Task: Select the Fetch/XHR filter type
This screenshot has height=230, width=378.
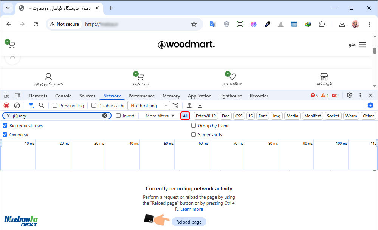Action: tap(206, 116)
